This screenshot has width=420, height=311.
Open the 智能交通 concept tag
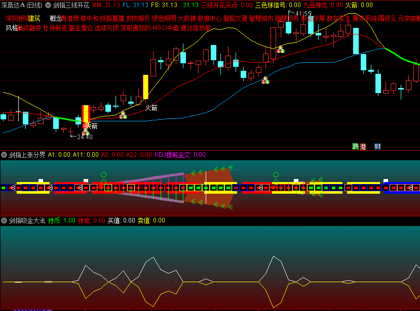pyautogui.click(x=235, y=18)
